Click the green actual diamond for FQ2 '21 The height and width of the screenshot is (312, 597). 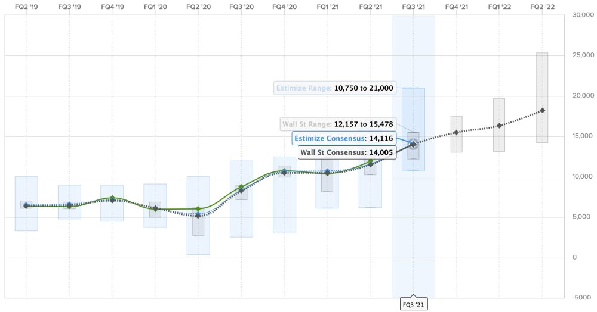[370, 161]
